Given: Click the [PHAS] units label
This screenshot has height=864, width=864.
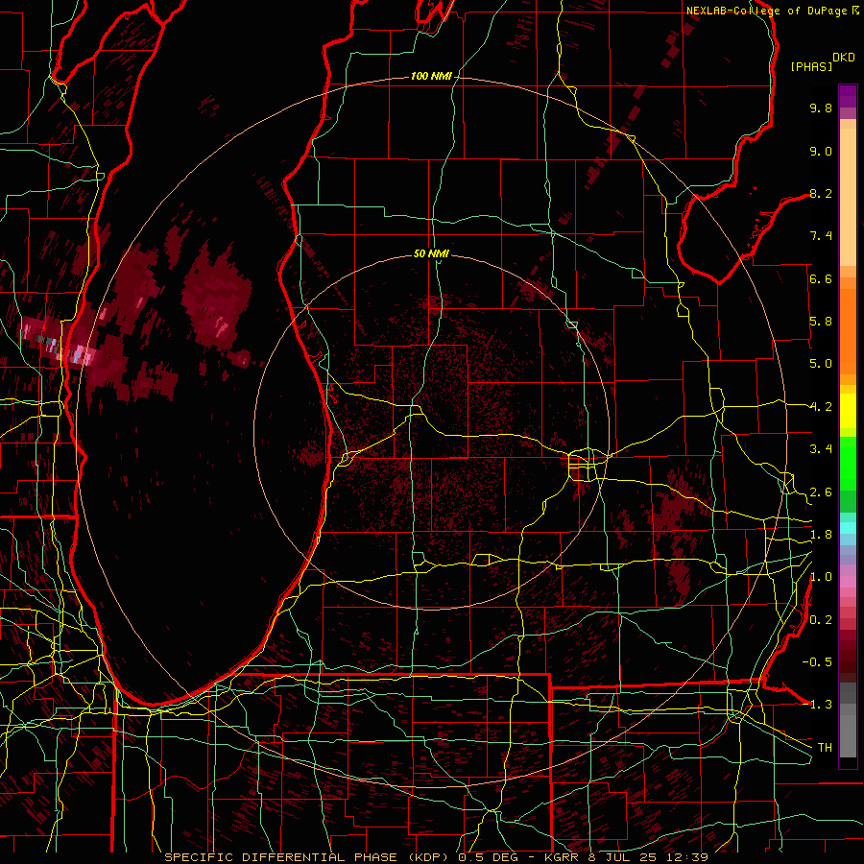Looking at the screenshot, I should click(x=811, y=66).
